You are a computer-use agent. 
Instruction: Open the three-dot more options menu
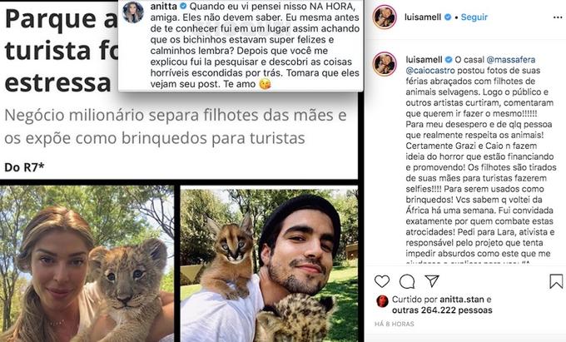558,17
